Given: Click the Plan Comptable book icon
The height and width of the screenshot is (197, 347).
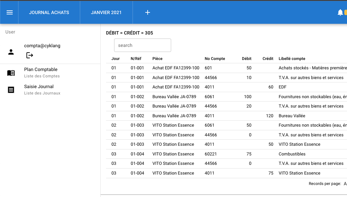Looking at the screenshot, I should [x=11, y=73].
